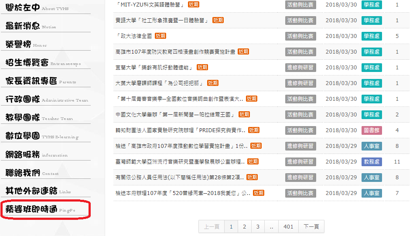Click 圖書館 tag on PRIDE row
The image size is (413, 236).
(x=372, y=130)
